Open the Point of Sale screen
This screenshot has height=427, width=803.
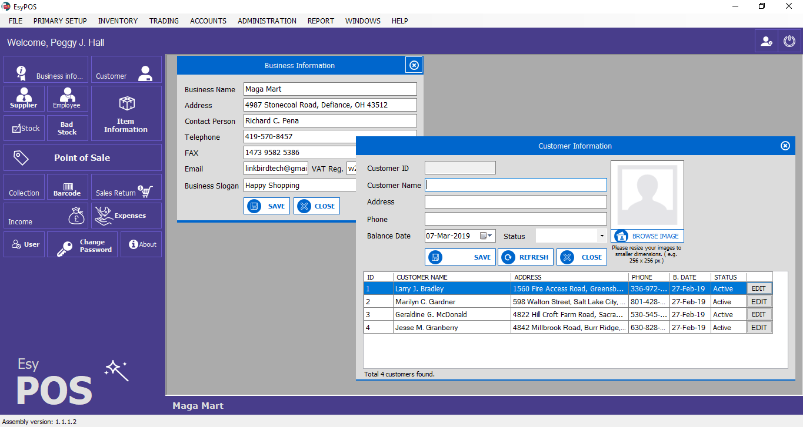tap(82, 157)
